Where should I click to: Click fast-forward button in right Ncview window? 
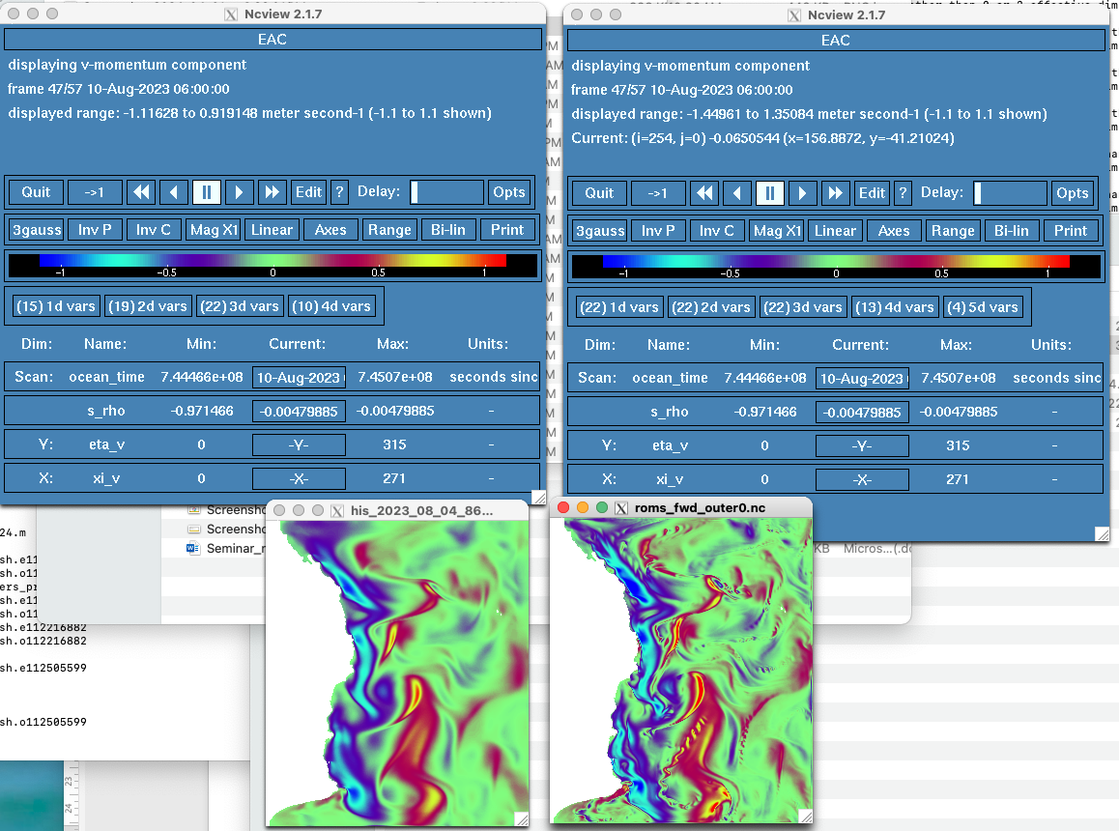tap(835, 192)
